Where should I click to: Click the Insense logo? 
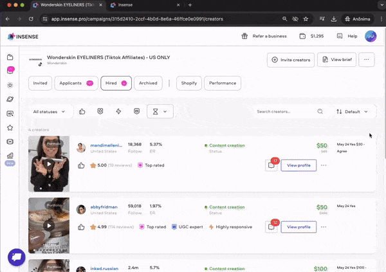23,37
